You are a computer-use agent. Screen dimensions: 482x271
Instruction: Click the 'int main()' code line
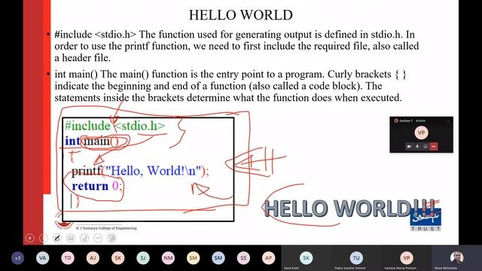[x=92, y=141]
